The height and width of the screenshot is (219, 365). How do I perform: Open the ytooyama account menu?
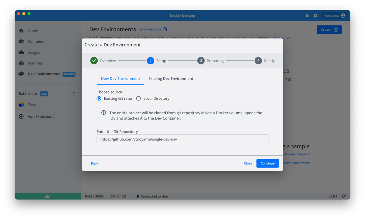click(334, 15)
